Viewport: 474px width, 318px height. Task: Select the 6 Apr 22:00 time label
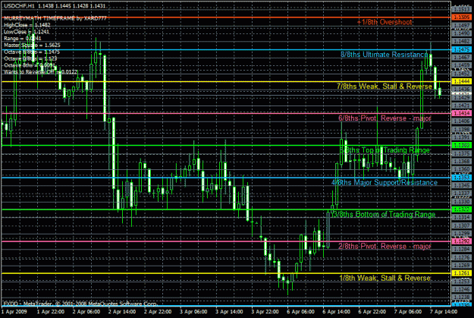pyautogui.click(x=372, y=312)
